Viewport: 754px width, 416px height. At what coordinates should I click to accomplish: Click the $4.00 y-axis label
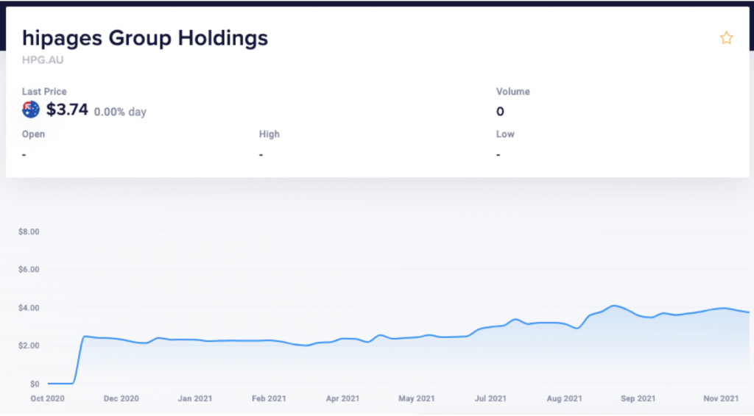coord(29,308)
